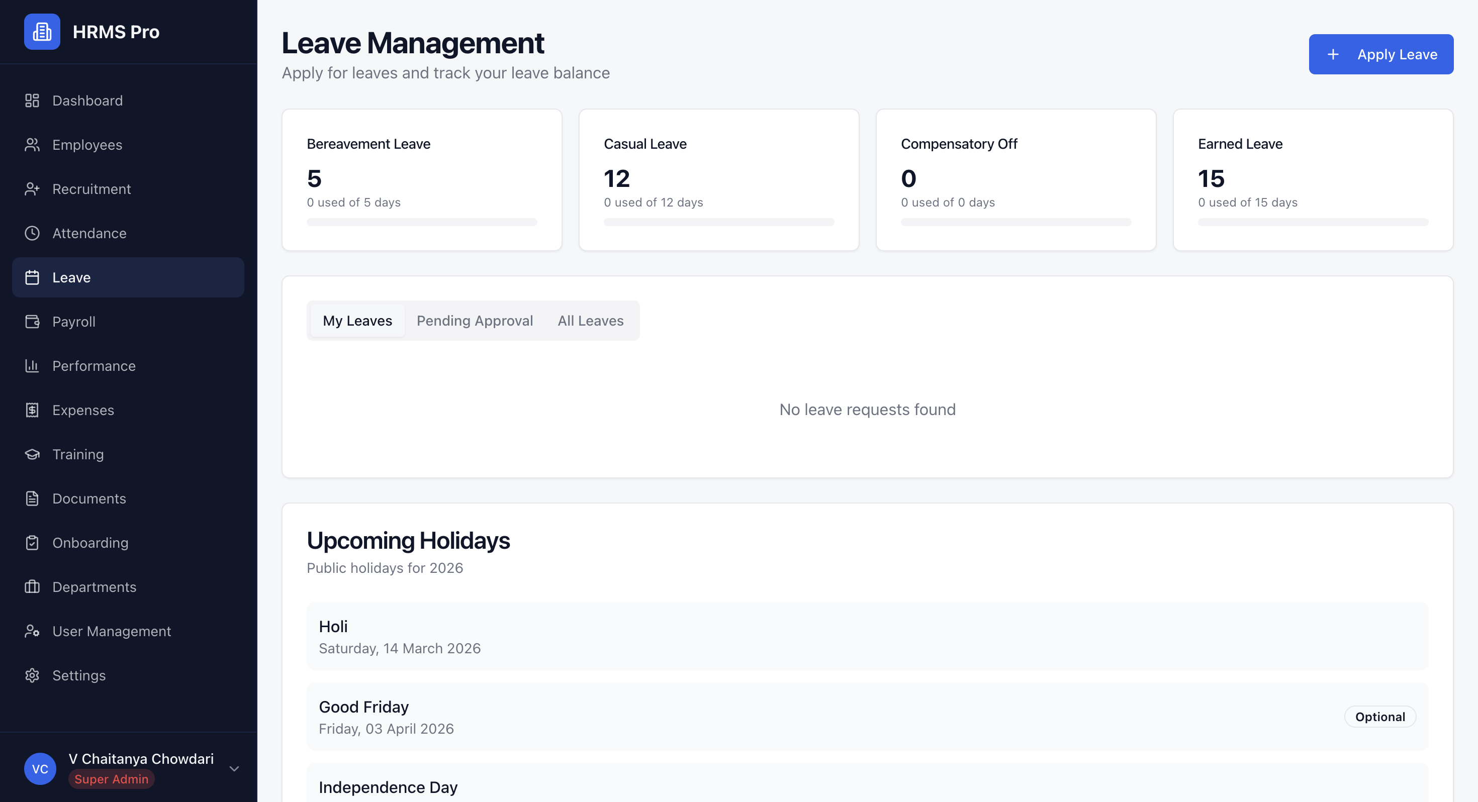Click the User Management icon
This screenshot has width=1478, height=802.
coord(32,631)
